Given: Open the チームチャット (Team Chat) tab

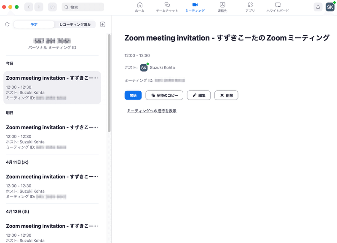Looking at the screenshot, I should click(167, 7).
